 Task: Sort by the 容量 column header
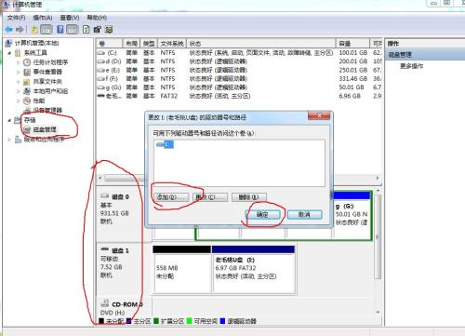[x=352, y=44]
